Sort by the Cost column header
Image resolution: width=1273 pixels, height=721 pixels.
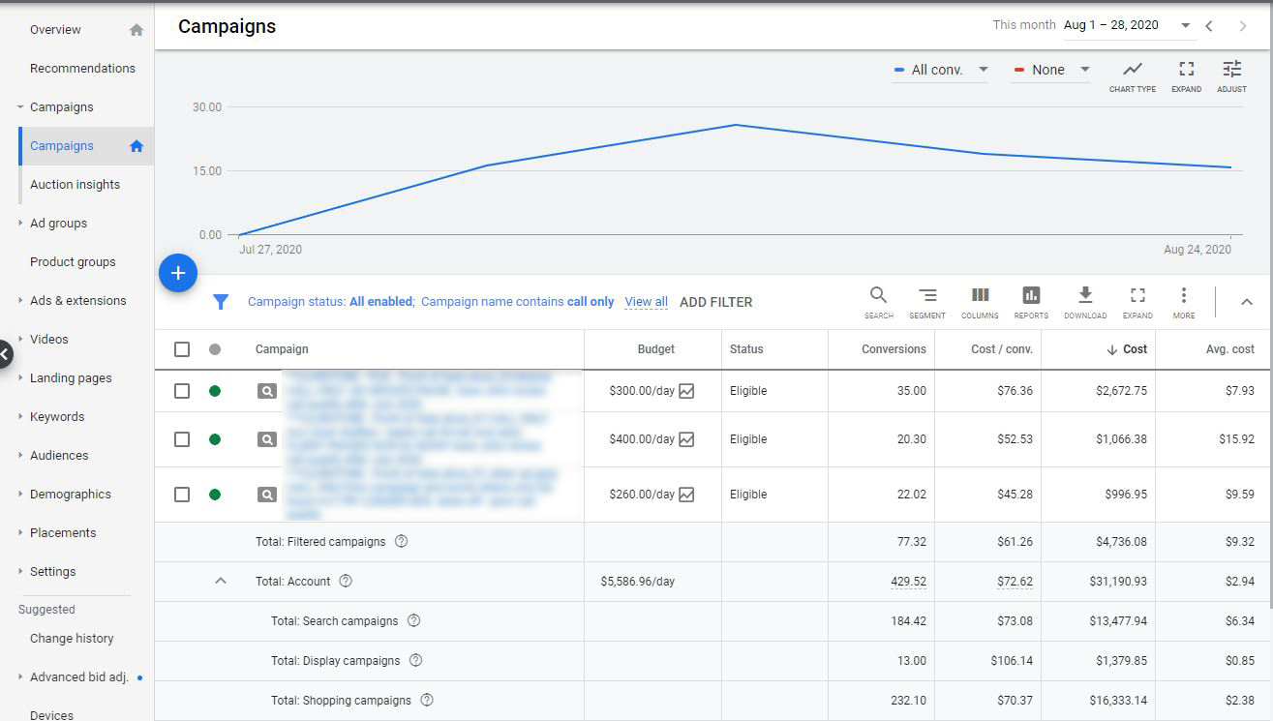1127,349
